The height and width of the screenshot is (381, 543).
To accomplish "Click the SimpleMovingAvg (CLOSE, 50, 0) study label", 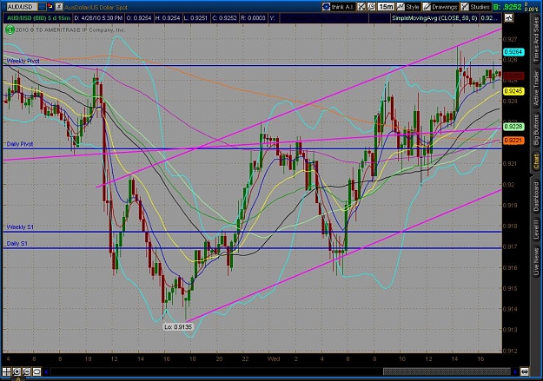I will [x=434, y=18].
